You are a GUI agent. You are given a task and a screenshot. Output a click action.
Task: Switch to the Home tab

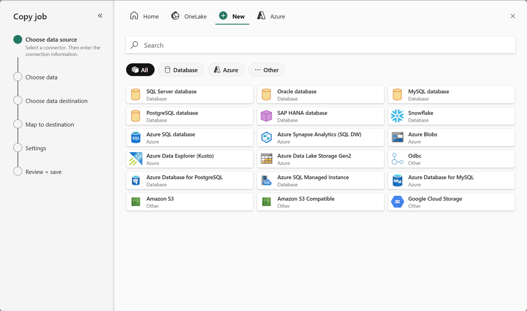144,16
